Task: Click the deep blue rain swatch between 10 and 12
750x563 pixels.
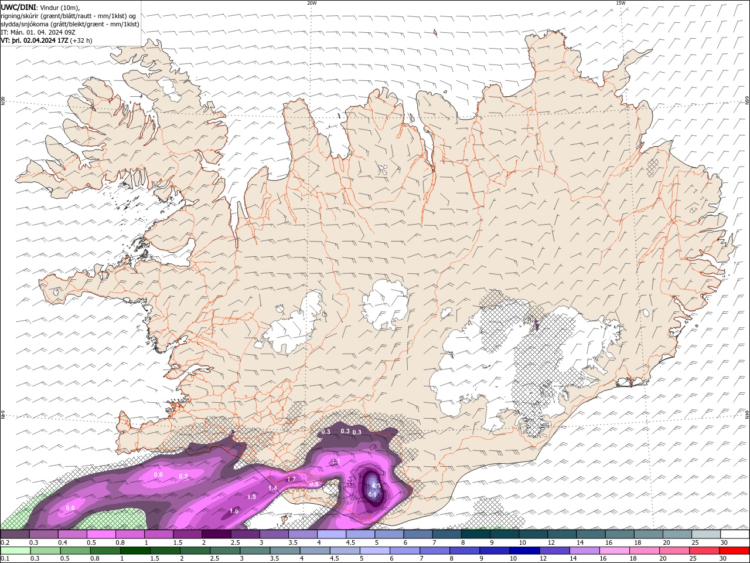Action: [525, 551]
